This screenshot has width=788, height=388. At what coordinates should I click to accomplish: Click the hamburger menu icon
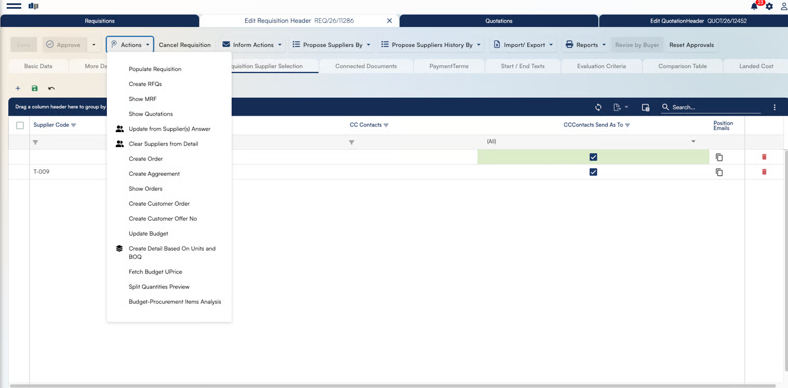click(13, 6)
